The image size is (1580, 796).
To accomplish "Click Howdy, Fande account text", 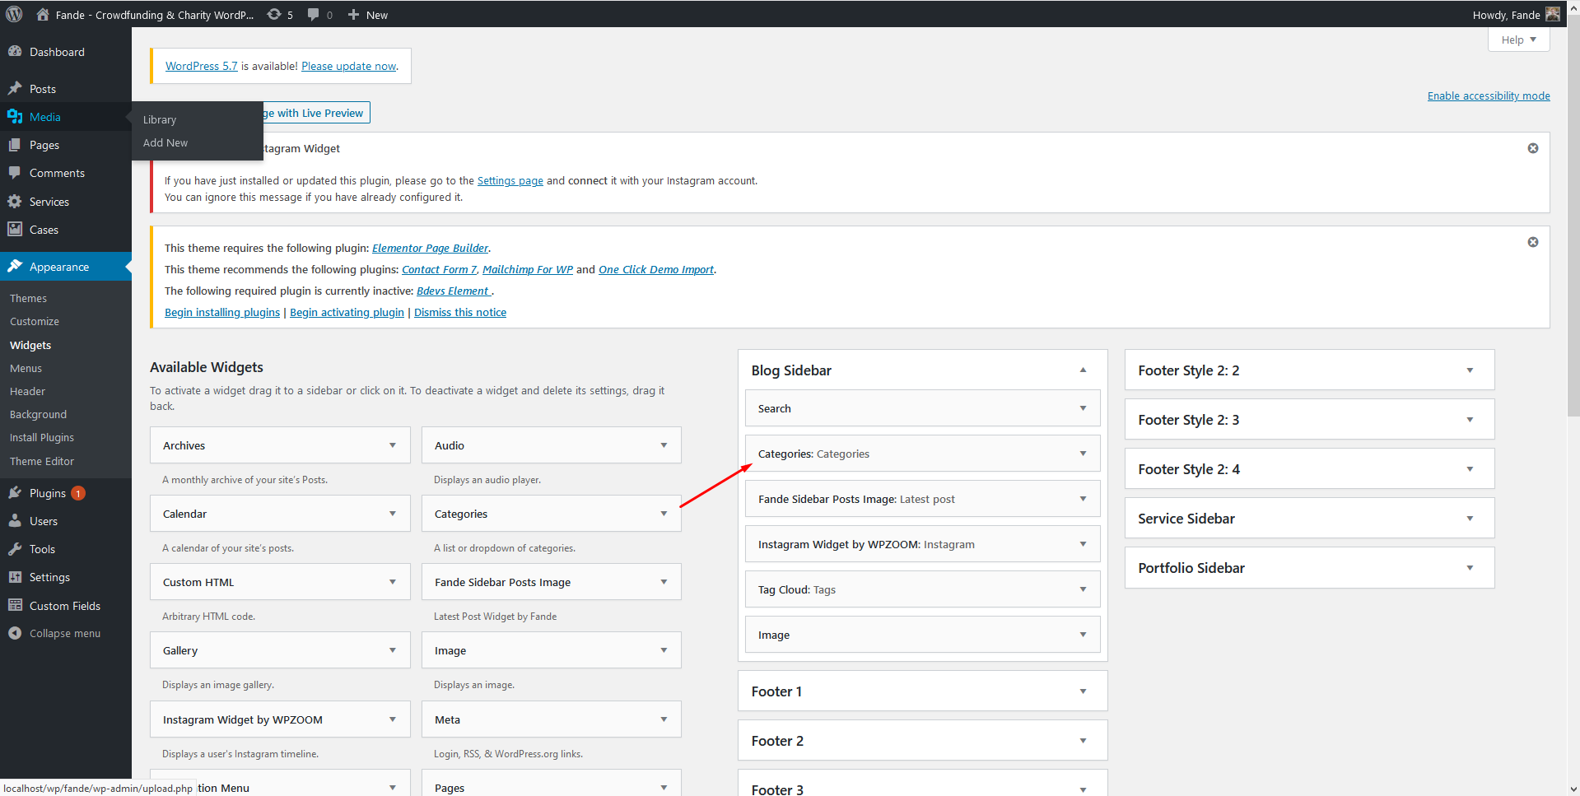I will click(x=1506, y=15).
